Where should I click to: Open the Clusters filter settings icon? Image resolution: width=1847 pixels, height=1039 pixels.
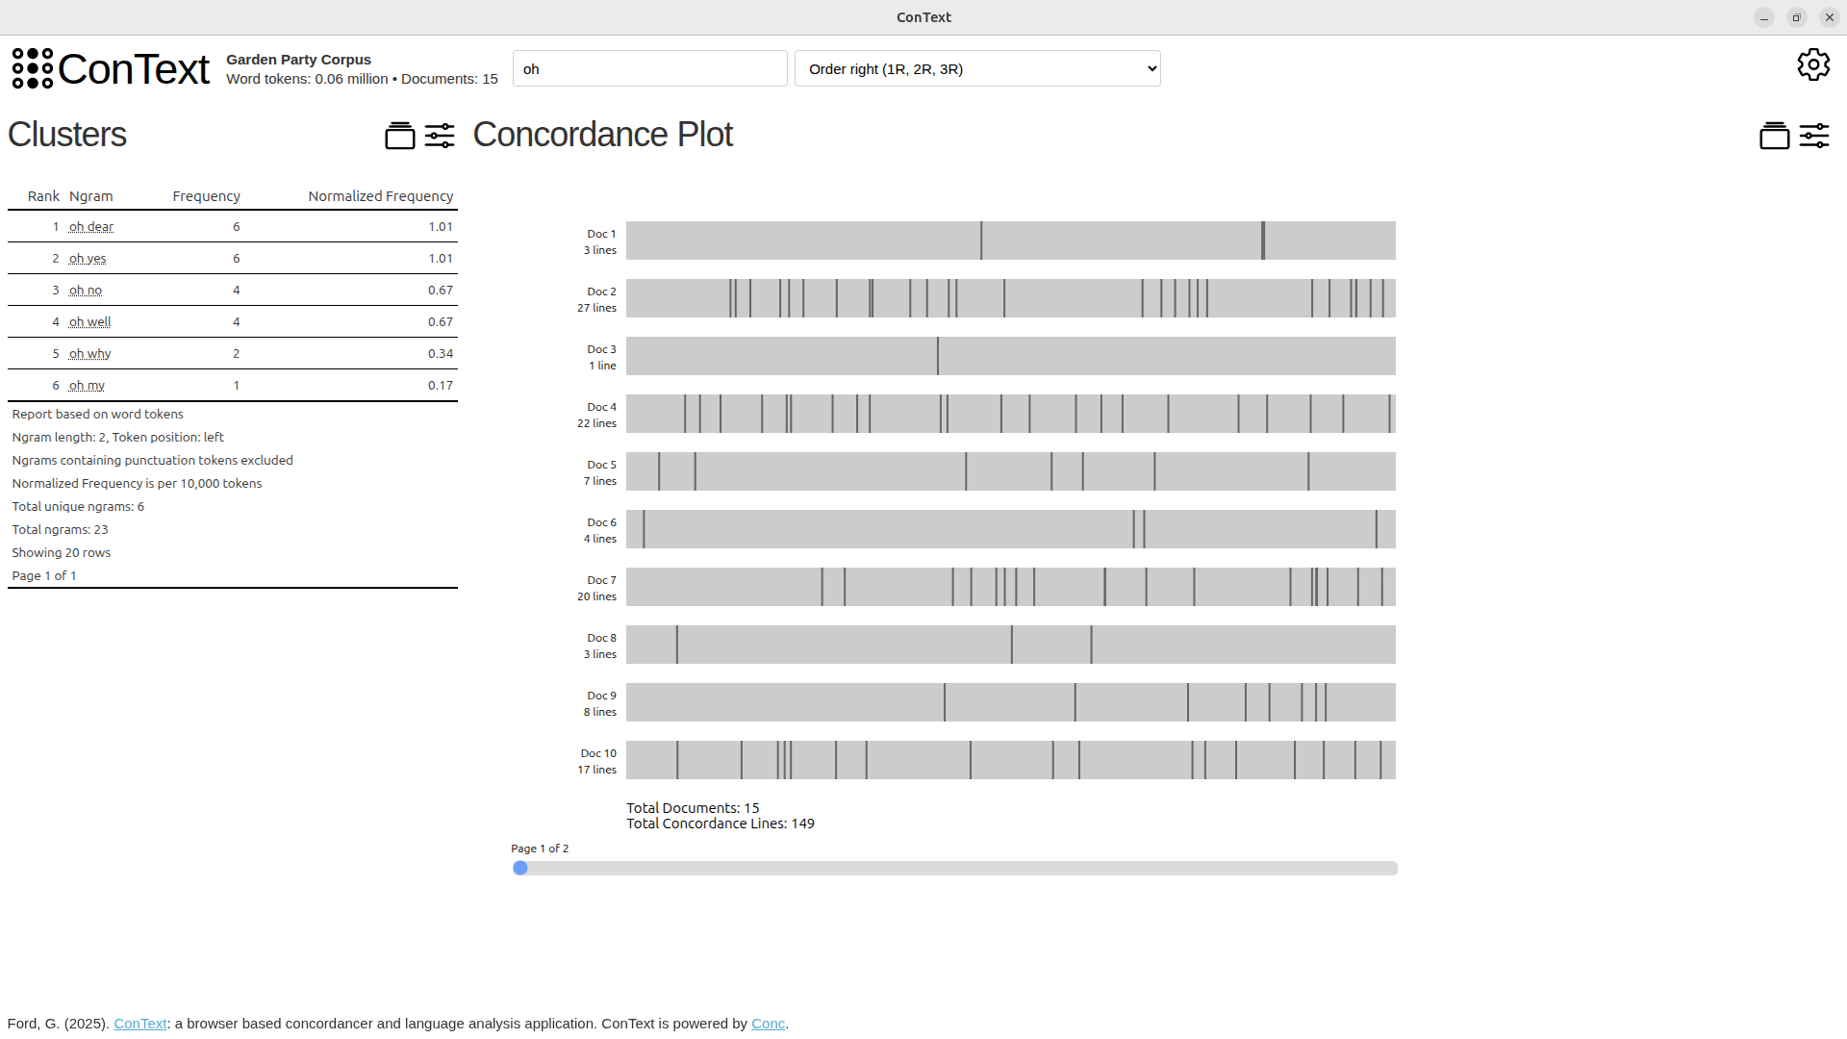tap(441, 136)
